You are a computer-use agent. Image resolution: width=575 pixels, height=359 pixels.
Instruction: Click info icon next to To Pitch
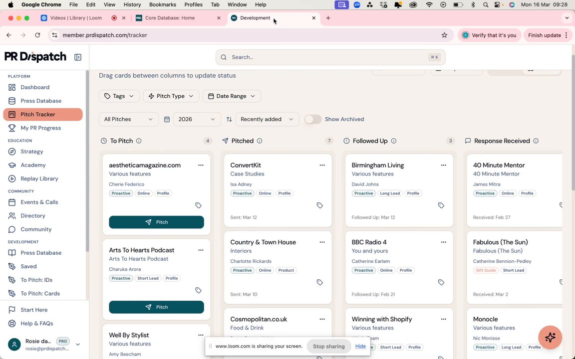139,141
